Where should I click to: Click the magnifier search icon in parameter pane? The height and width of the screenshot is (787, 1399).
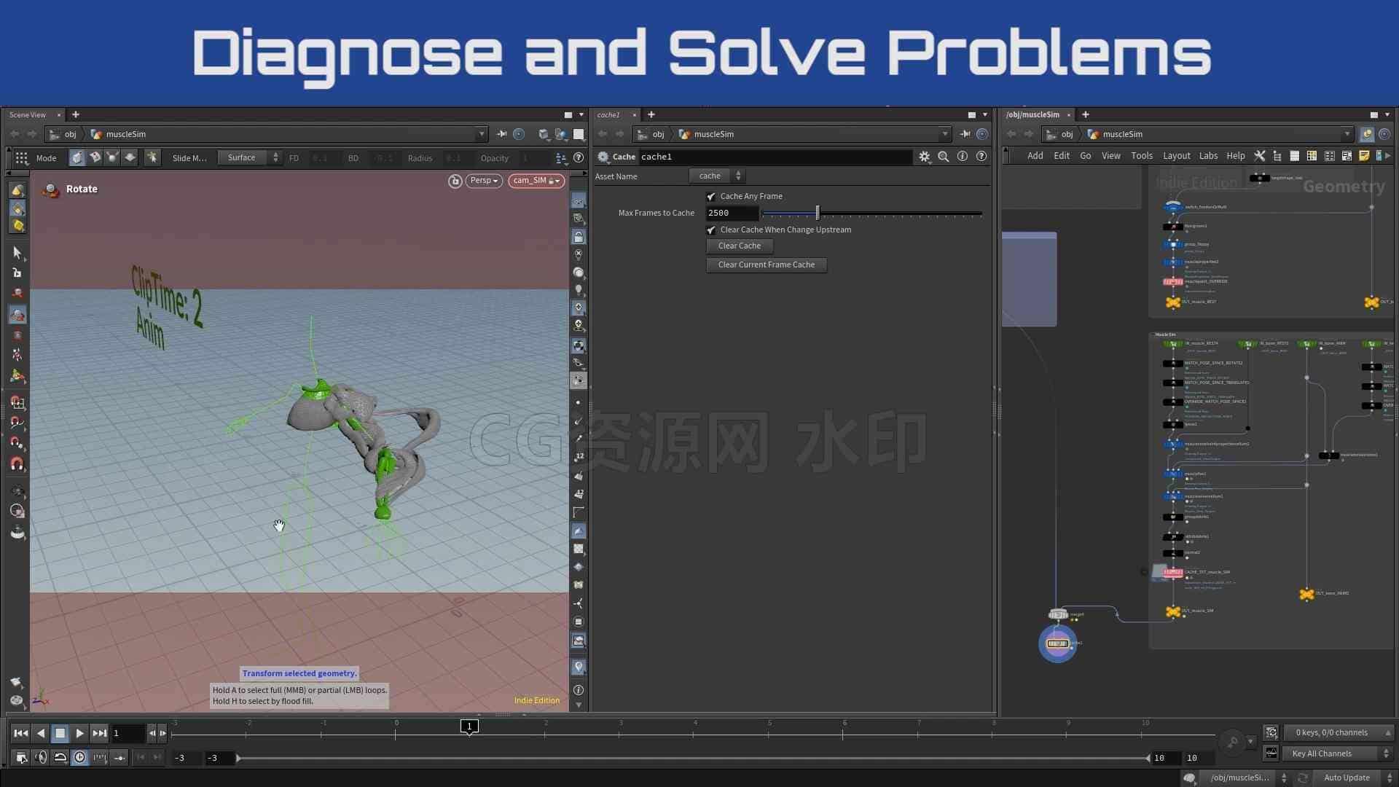(x=944, y=157)
